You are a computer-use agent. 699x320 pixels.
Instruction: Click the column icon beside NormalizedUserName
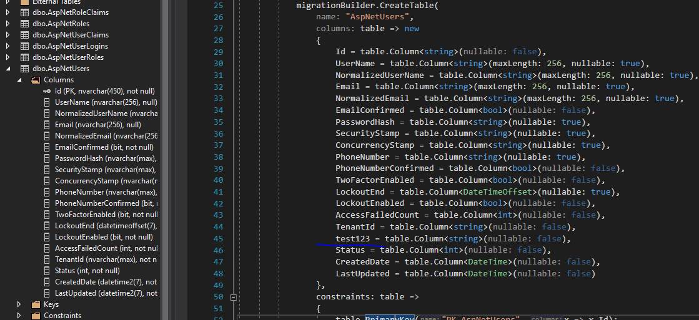[x=47, y=114]
